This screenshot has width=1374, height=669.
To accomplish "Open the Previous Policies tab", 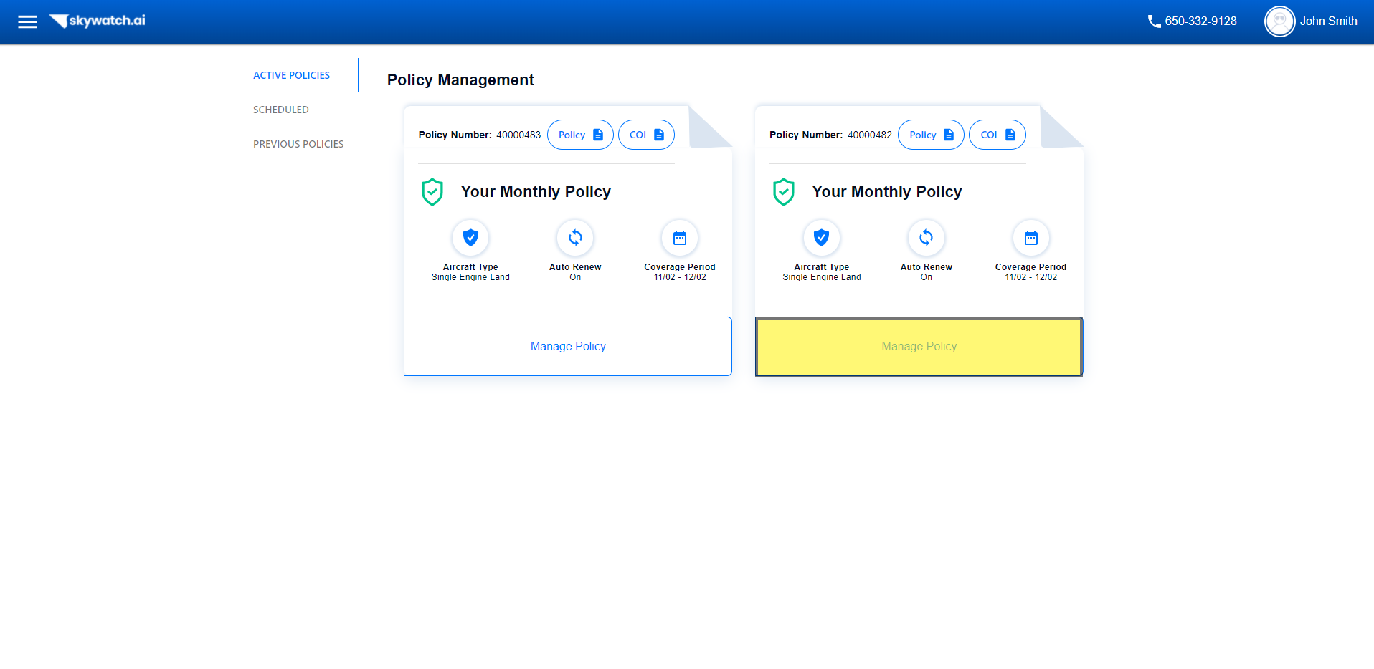I will 298,144.
